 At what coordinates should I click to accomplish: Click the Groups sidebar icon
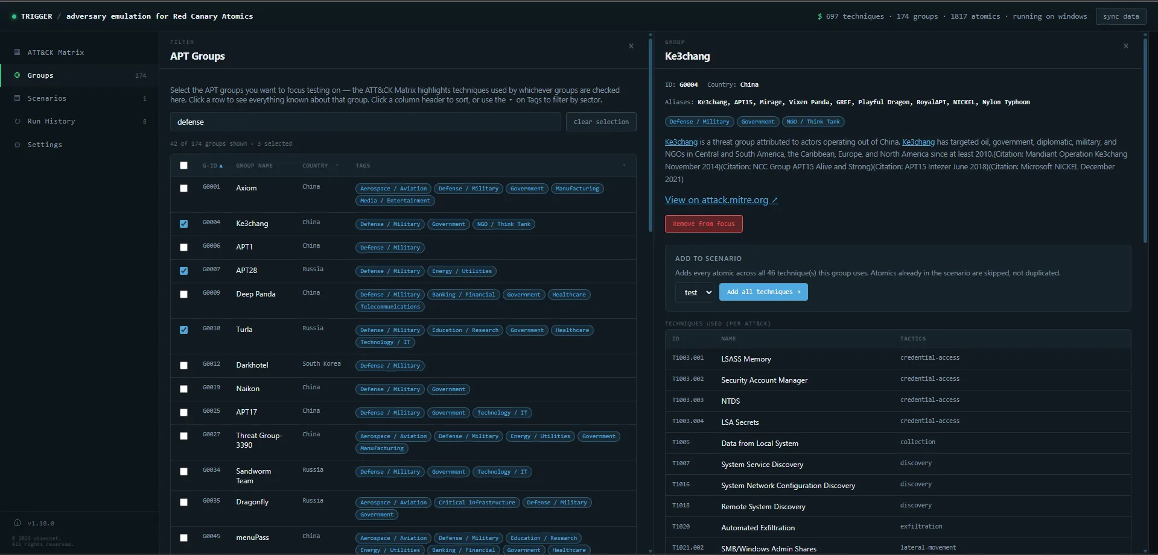[17, 75]
